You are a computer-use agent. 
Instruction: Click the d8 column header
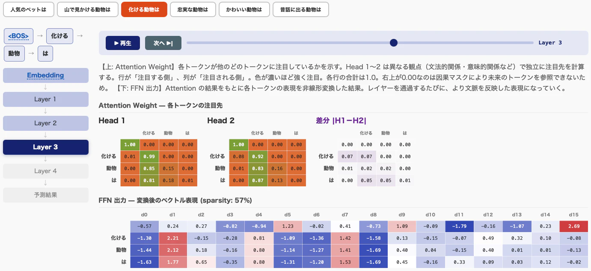click(x=373, y=215)
